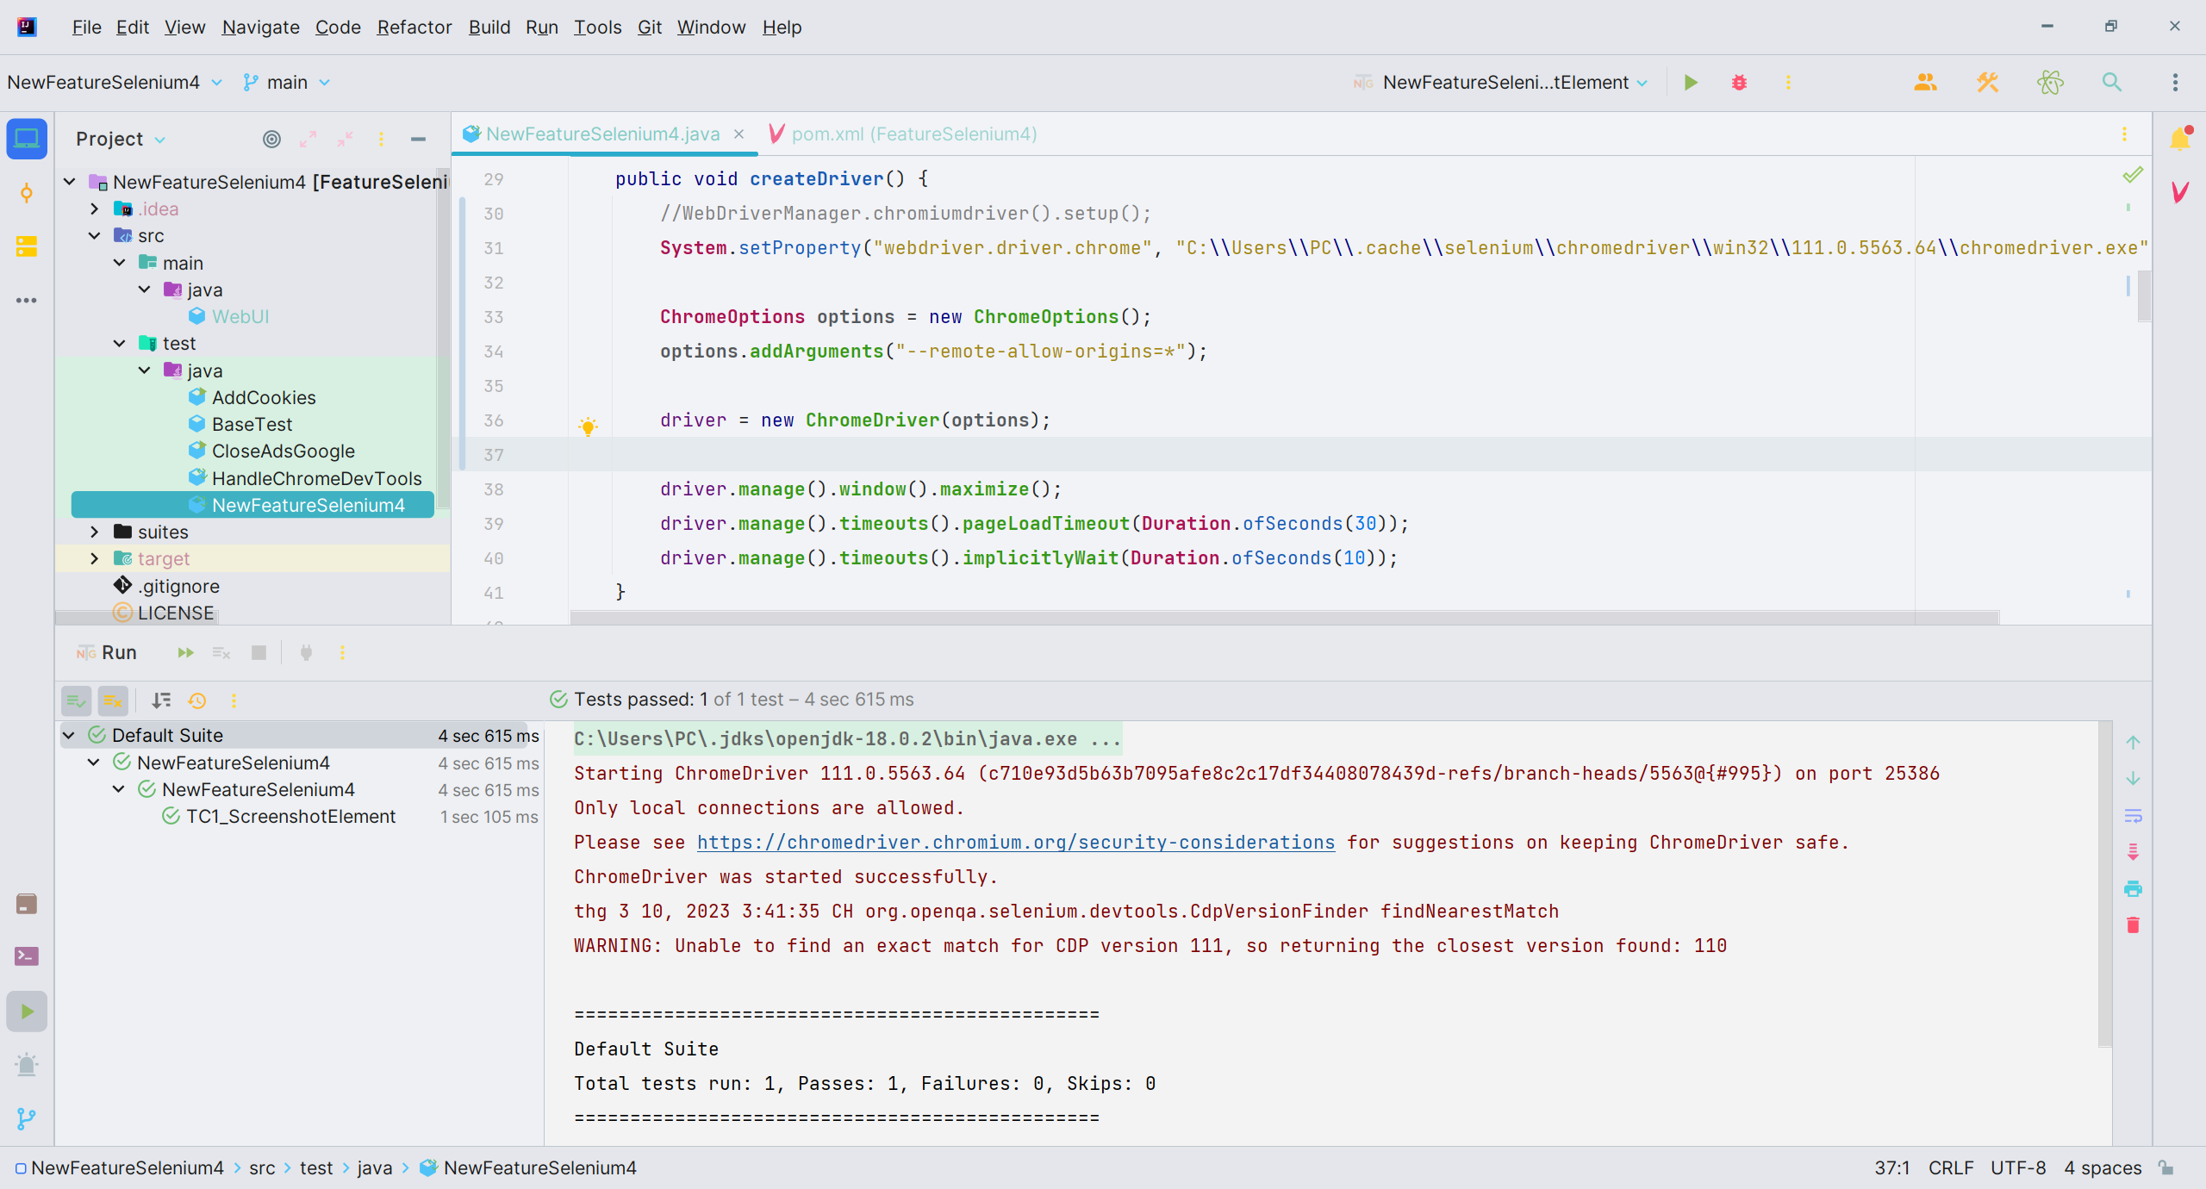The width and height of the screenshot is (2206, 1189).
Task: Collapse the src folder node
Action: [x=95, y=236]
